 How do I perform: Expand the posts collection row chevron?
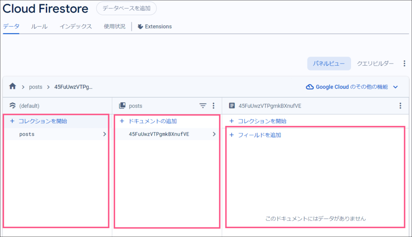pos(105,134)
